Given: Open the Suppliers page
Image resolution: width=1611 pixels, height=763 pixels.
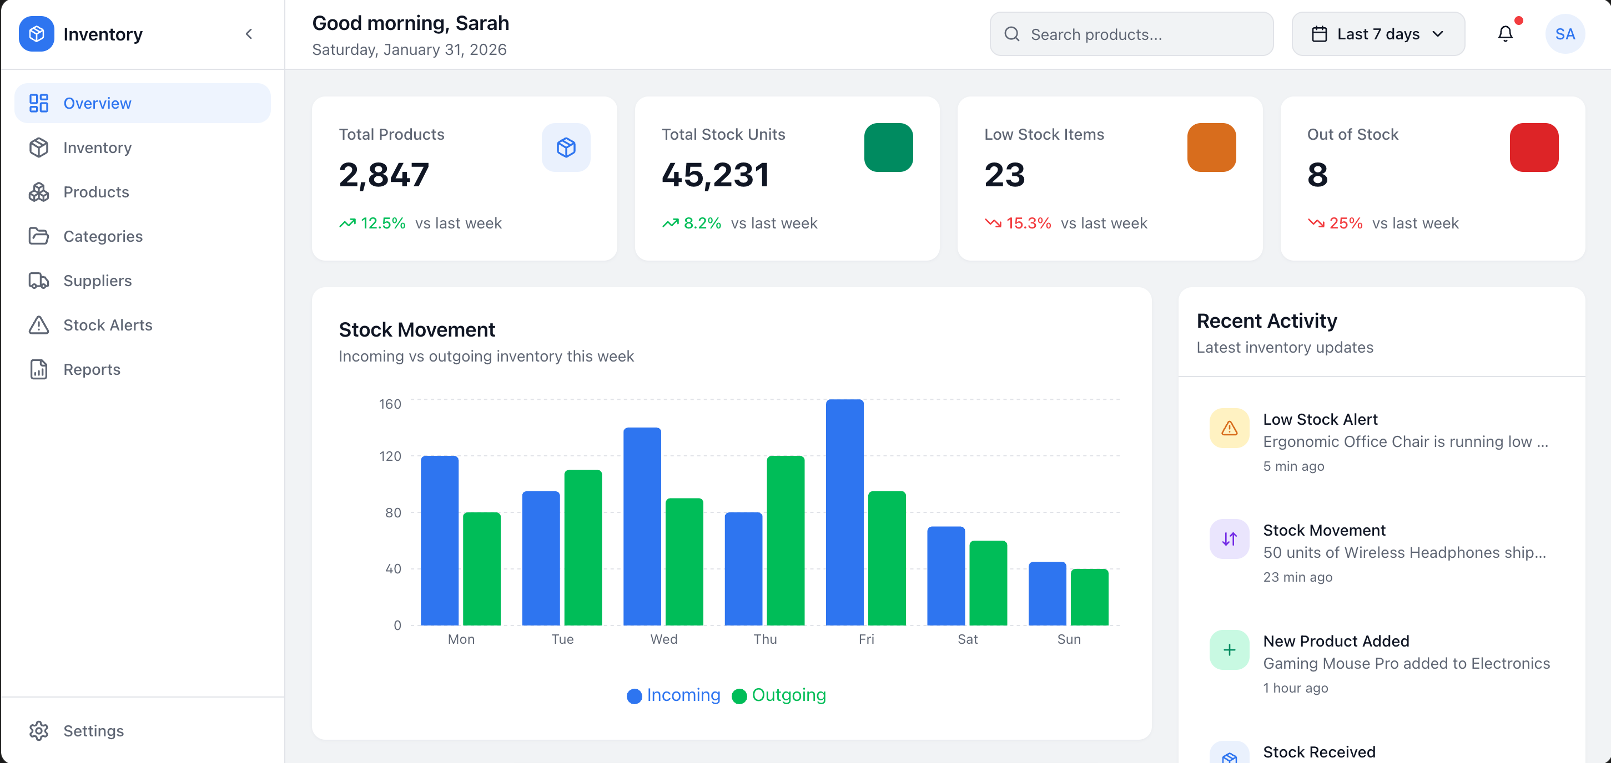Looking at the screenshot, I should coord(97,281).
